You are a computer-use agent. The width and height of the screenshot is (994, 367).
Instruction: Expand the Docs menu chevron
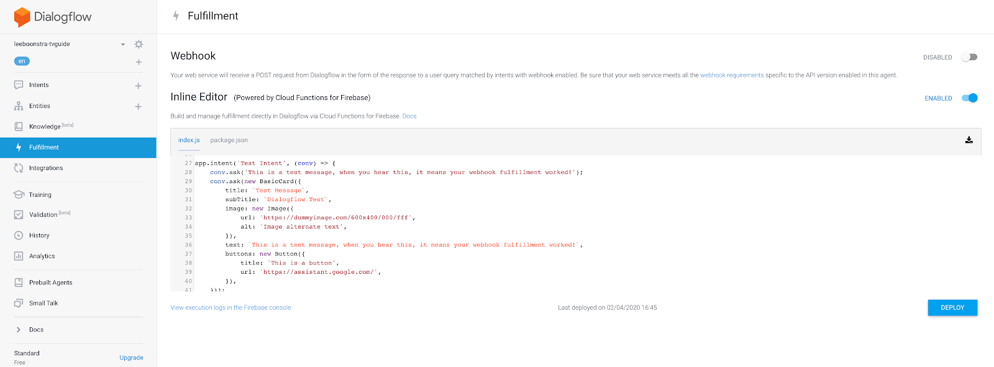click(19, 330)
